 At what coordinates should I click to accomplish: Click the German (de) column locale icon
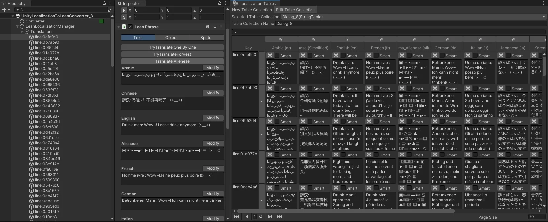pyautogui.click(x=447, y=39)
